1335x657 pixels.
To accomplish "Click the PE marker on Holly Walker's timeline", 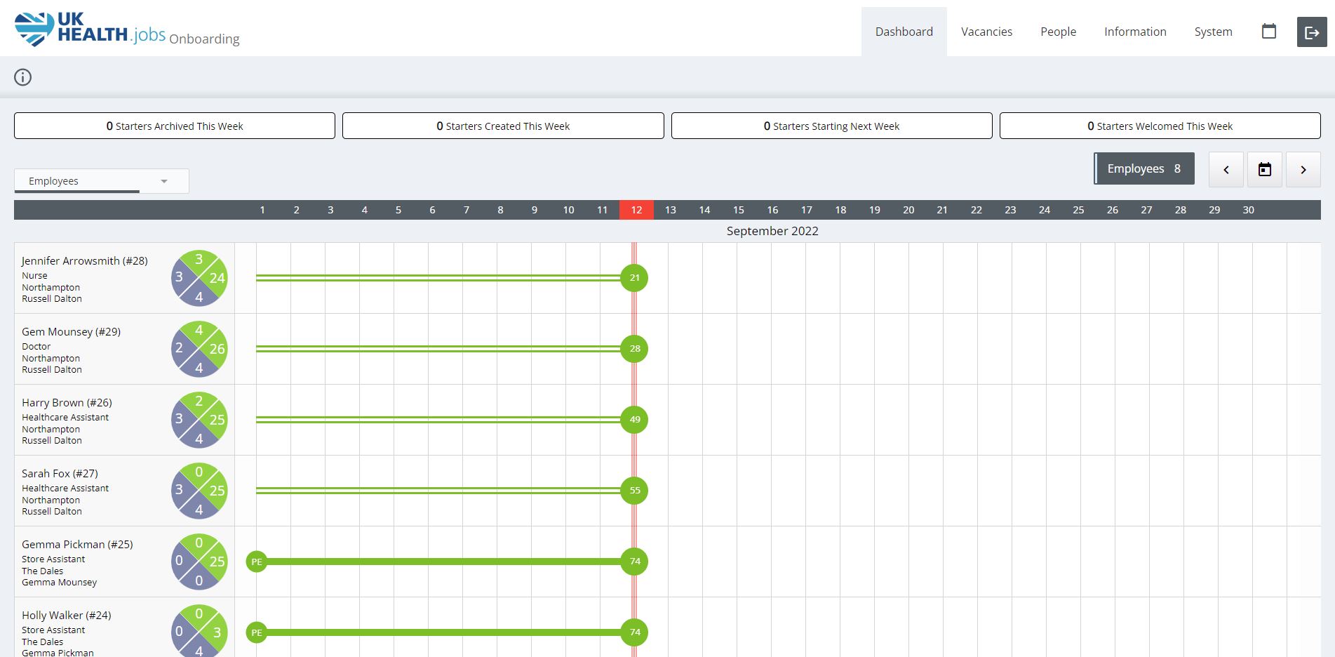I will coord(256,632).
